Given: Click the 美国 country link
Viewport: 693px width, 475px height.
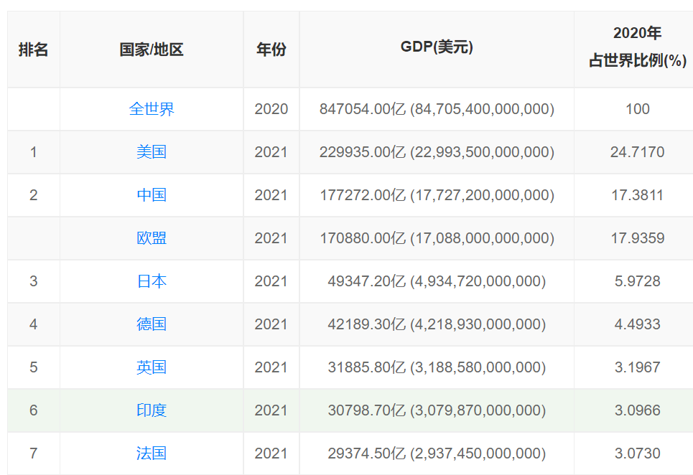Looking at the screenshot, I should [x=152, y=152].
